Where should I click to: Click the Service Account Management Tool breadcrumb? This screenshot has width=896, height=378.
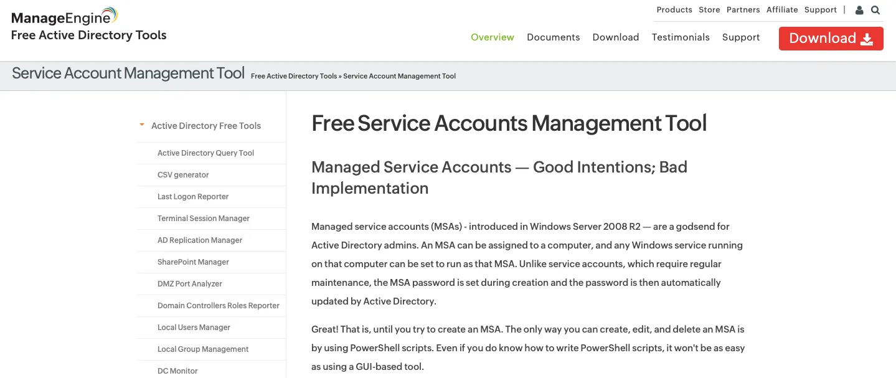(x=400, y=76)
